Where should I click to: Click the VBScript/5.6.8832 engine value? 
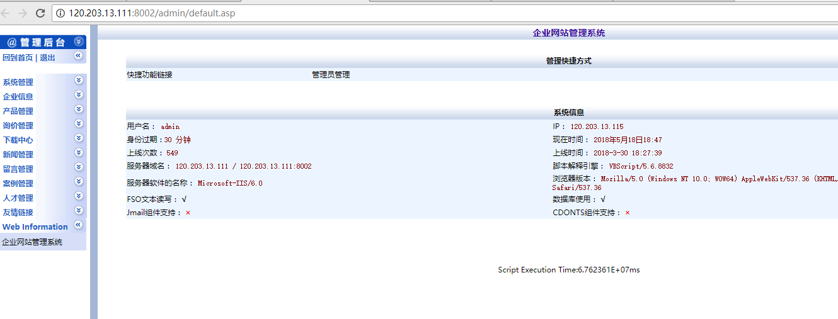(x=641, y=166)
